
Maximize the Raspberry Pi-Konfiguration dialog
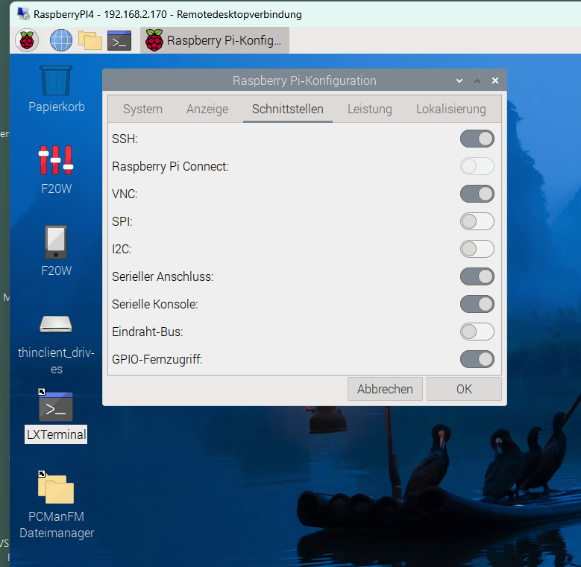coord(477,80)
